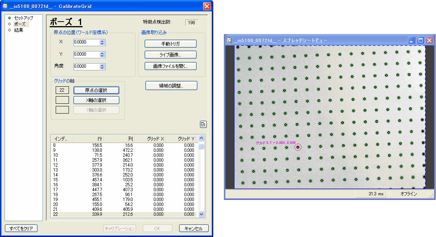Click 画像ファイルを開く button

170,66
